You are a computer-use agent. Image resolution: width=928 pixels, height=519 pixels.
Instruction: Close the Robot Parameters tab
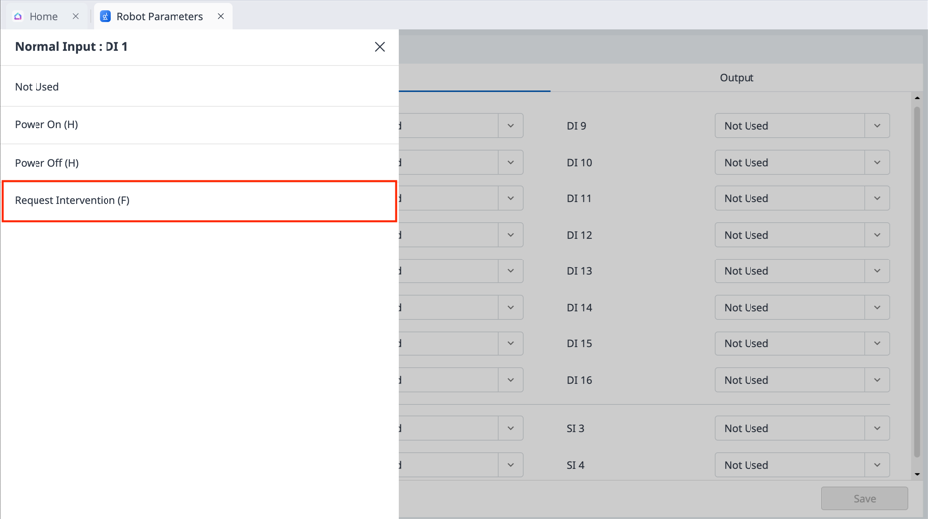[221, 16]
